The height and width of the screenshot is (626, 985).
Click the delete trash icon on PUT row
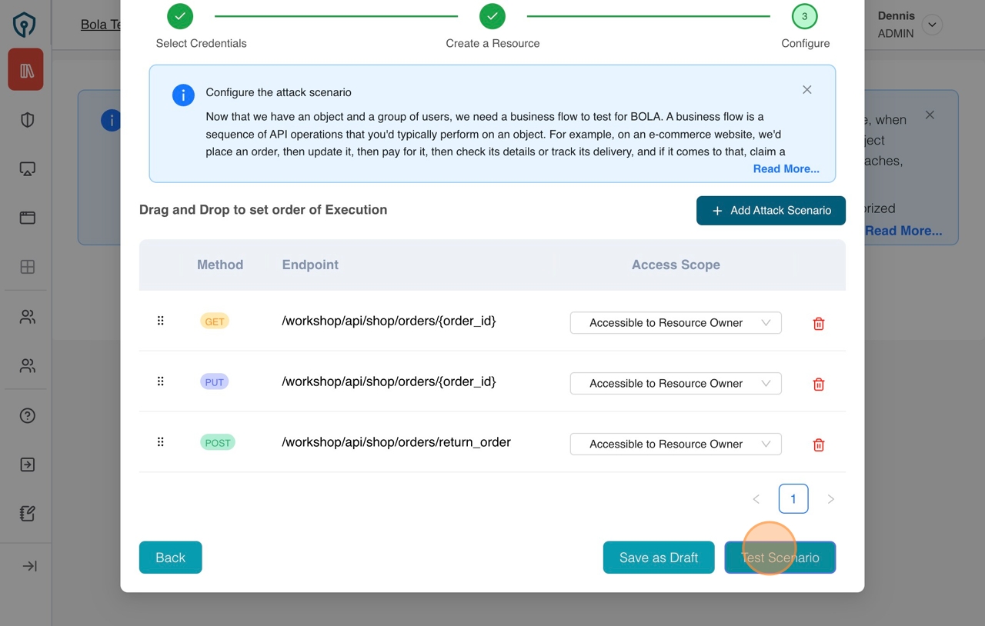pyautogui.click(x=818, y=384)
